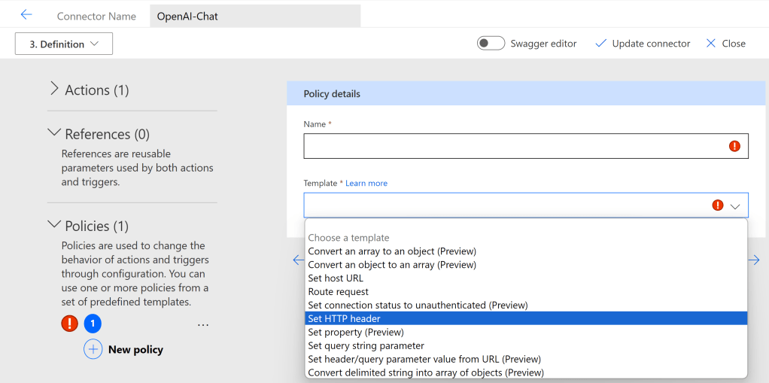
Task: Click the Update connector checkmark icon
Action: click(600, 44)
